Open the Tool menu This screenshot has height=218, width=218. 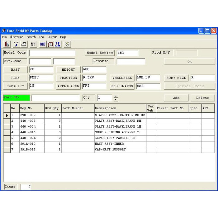[41, 37]
